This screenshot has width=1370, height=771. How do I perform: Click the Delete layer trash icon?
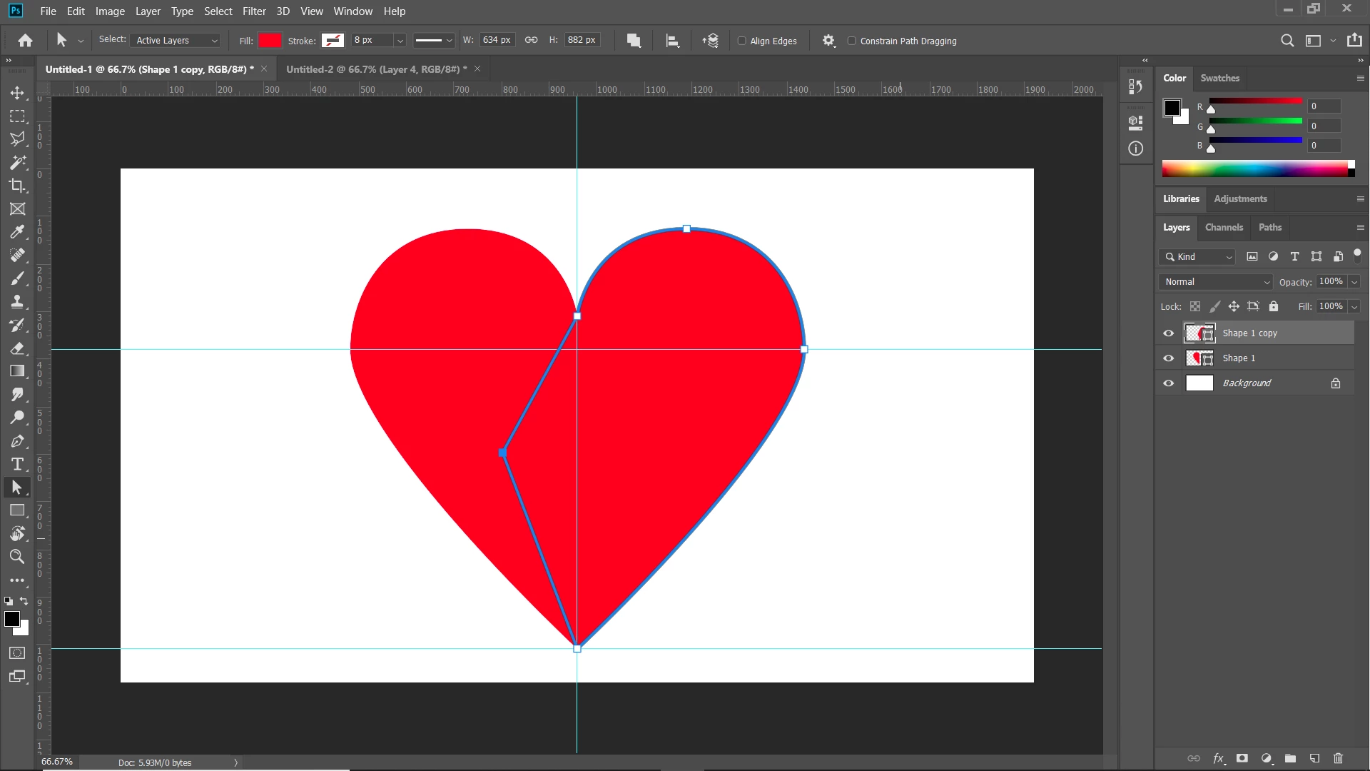point(1338,758)
